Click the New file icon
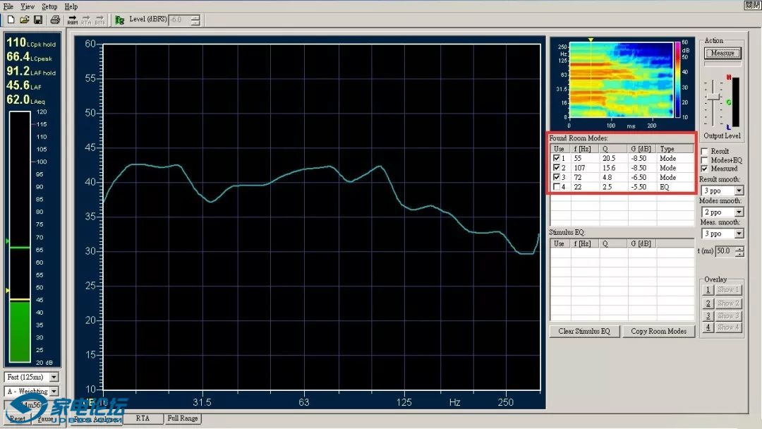Image resolution: width=762 pixels, height=429 pixels. click(11, 20)
